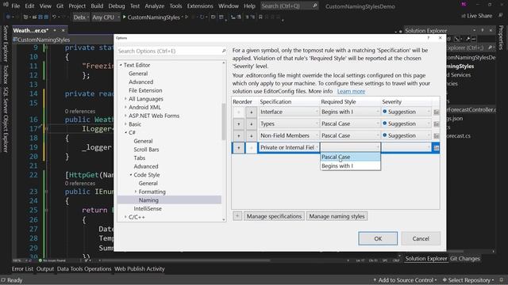Close the Weath...er.cs document tab
508x285 pixels.
[63, 30]
